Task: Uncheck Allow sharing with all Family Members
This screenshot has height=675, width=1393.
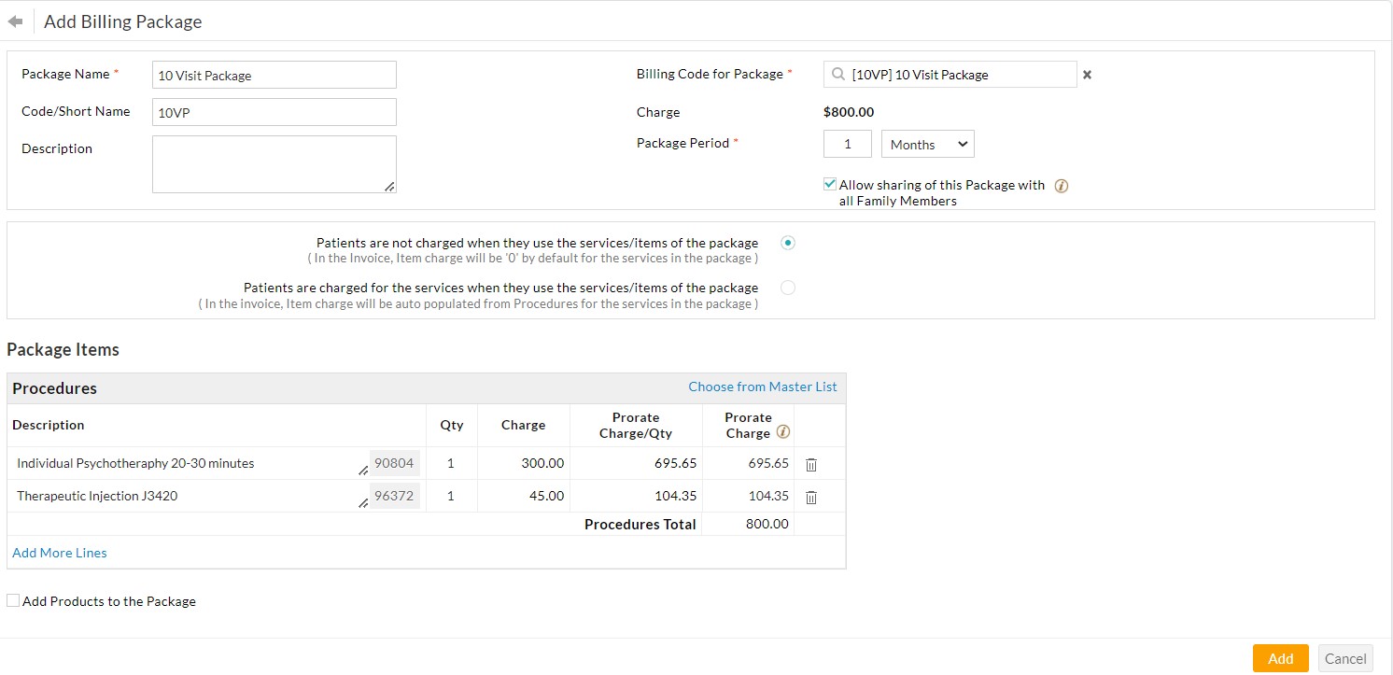Action: pyautogui.click(x=829, y=183)
